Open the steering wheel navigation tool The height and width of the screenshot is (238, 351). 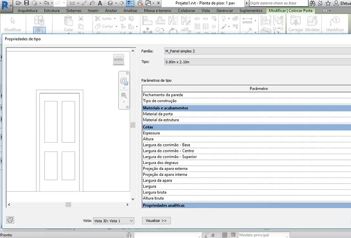pos(124,81)
